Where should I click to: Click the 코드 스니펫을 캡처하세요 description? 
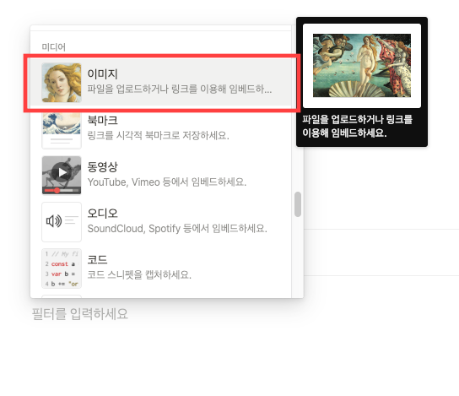[x=139, y=274]
